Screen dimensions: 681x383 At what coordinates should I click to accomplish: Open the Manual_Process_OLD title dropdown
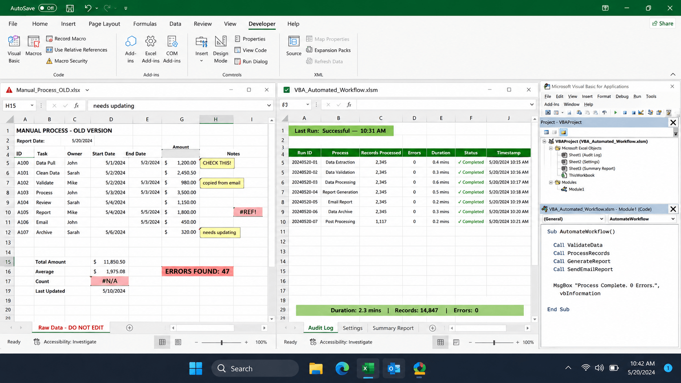pos(87,90)
